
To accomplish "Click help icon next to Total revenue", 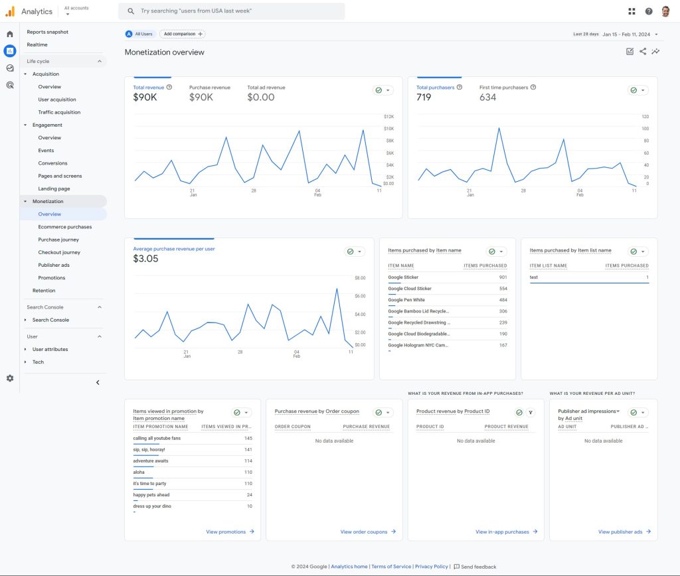I will (x=169, y=87).
